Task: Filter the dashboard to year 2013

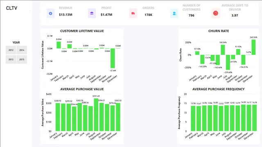Action: tap(11, 59)
